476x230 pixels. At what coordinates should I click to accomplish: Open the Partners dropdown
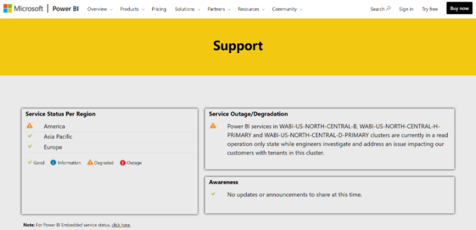click(219, 9)
